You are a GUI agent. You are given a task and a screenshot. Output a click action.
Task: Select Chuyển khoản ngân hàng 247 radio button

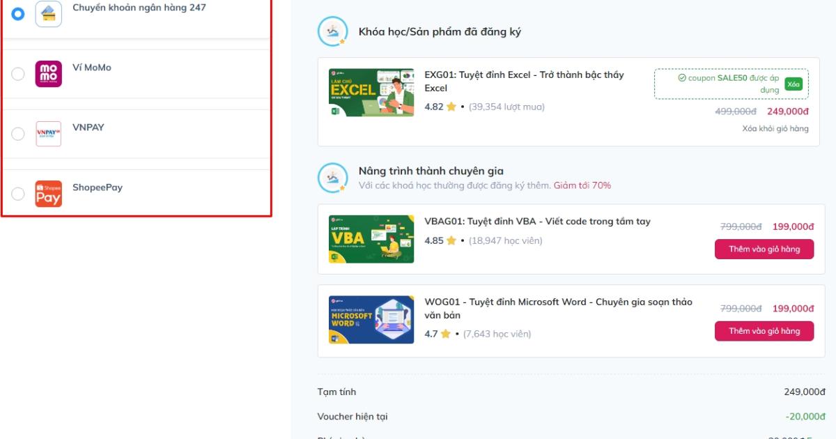click(18, 13)
